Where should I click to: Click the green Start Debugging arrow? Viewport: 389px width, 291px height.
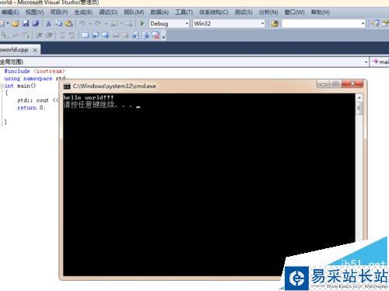coord(142,23)
